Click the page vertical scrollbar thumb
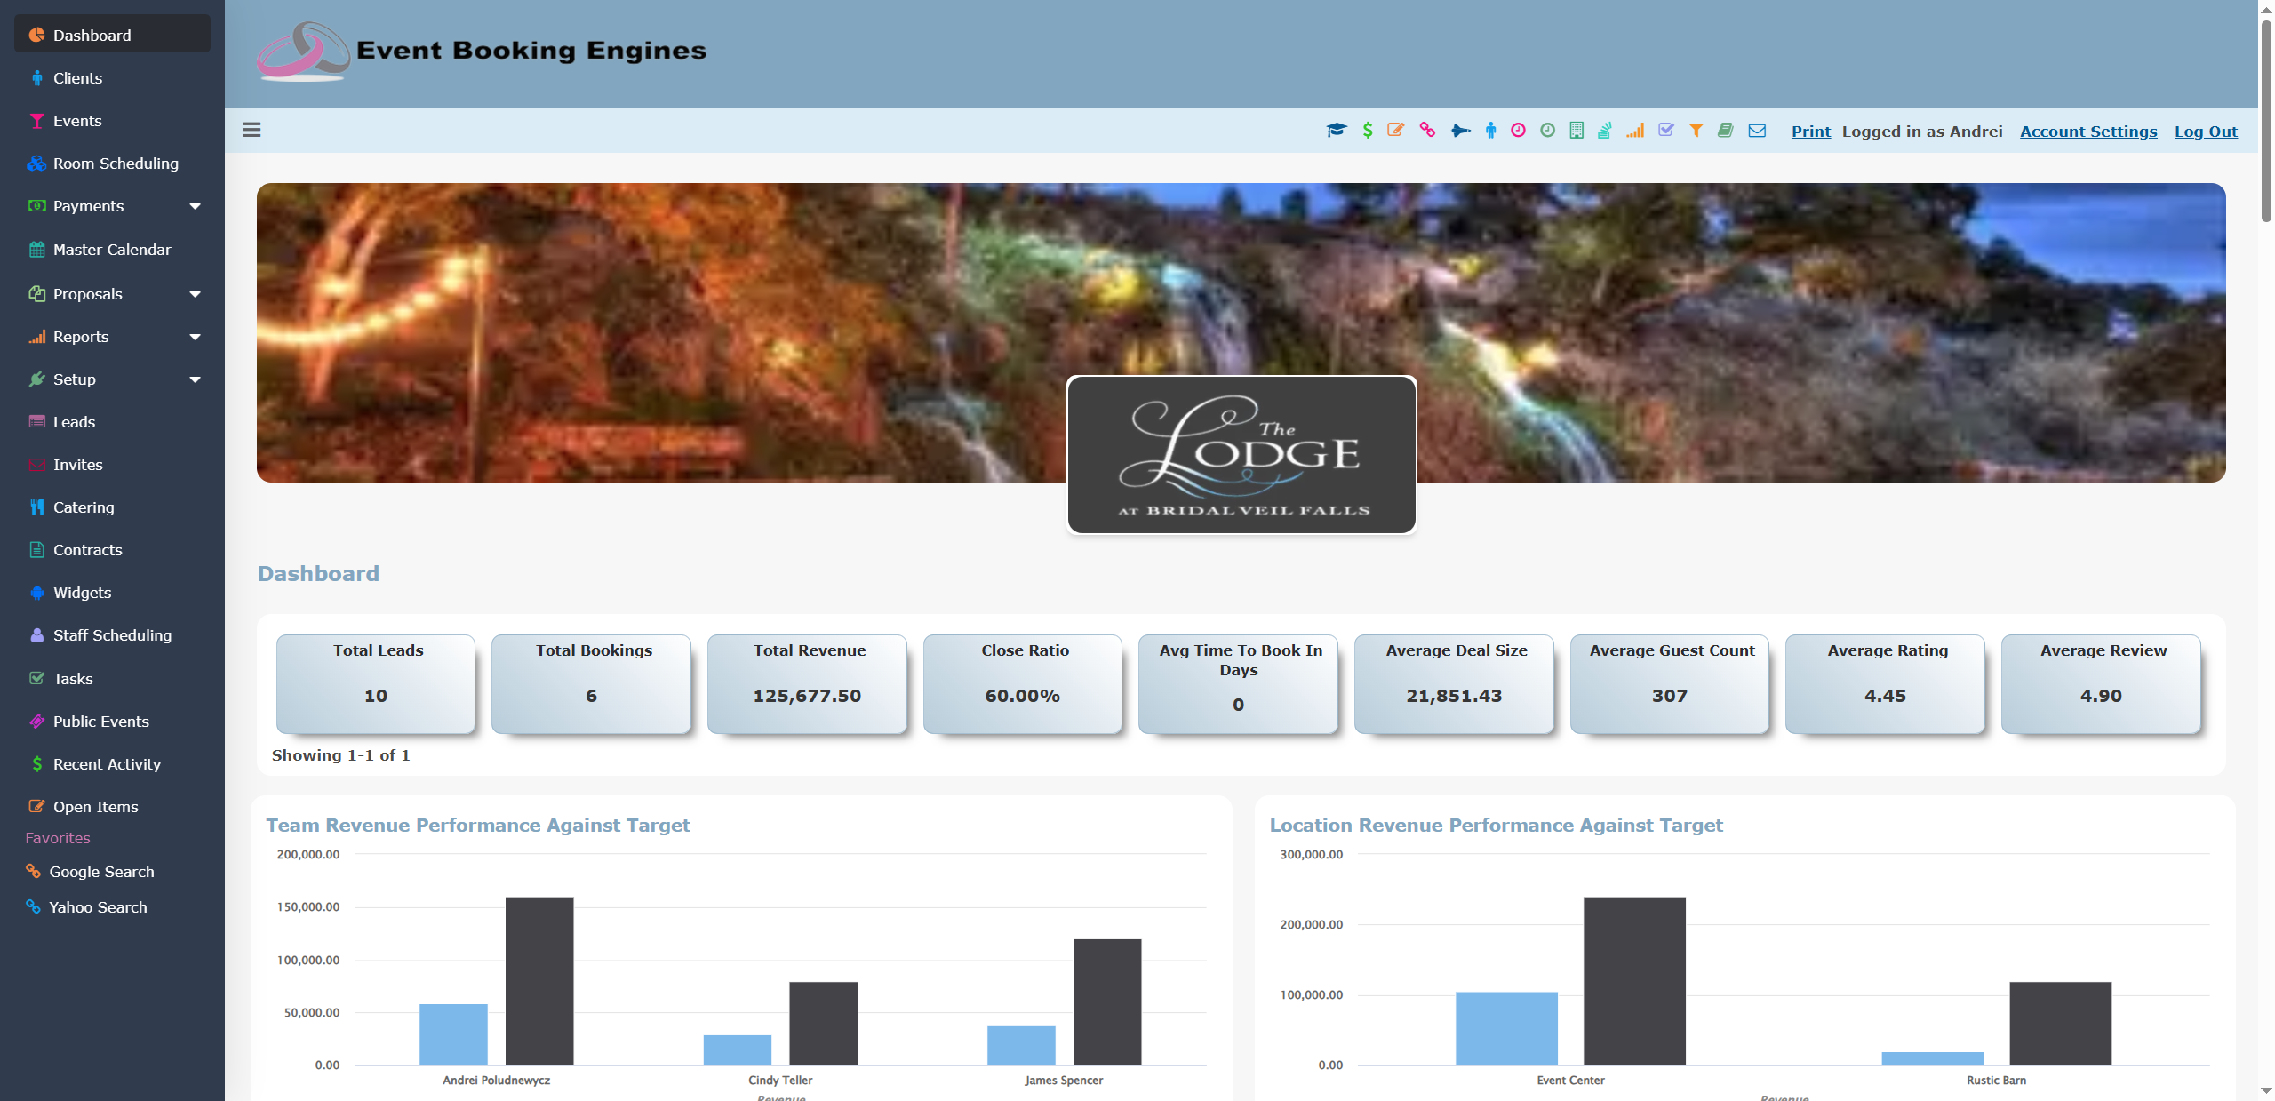 pyautogui.click(x=2266, y=120)
